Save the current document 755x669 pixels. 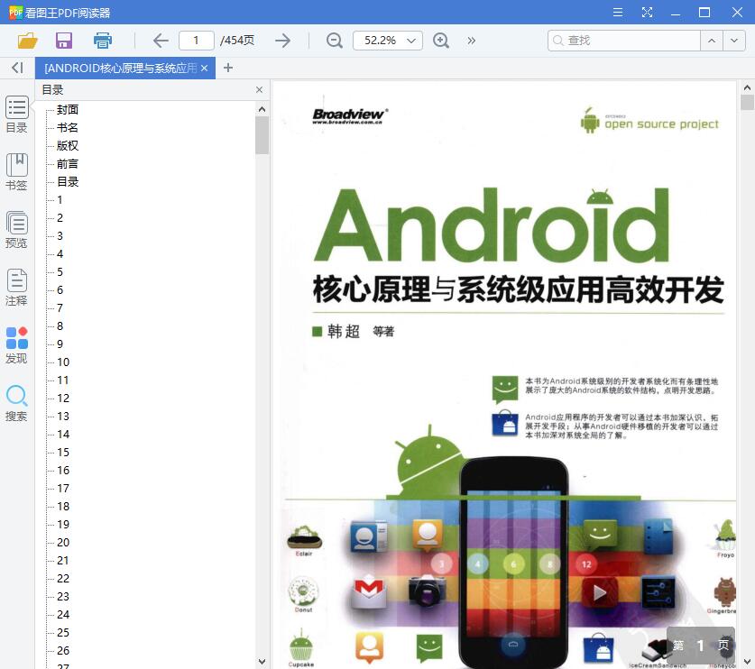click(x=62, y=40)
